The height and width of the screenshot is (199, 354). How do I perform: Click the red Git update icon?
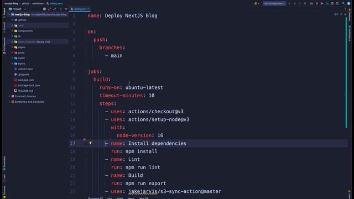coord(317,3)
